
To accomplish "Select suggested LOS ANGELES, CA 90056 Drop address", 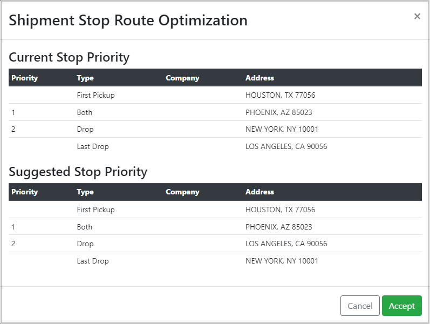I will [286, 244].
